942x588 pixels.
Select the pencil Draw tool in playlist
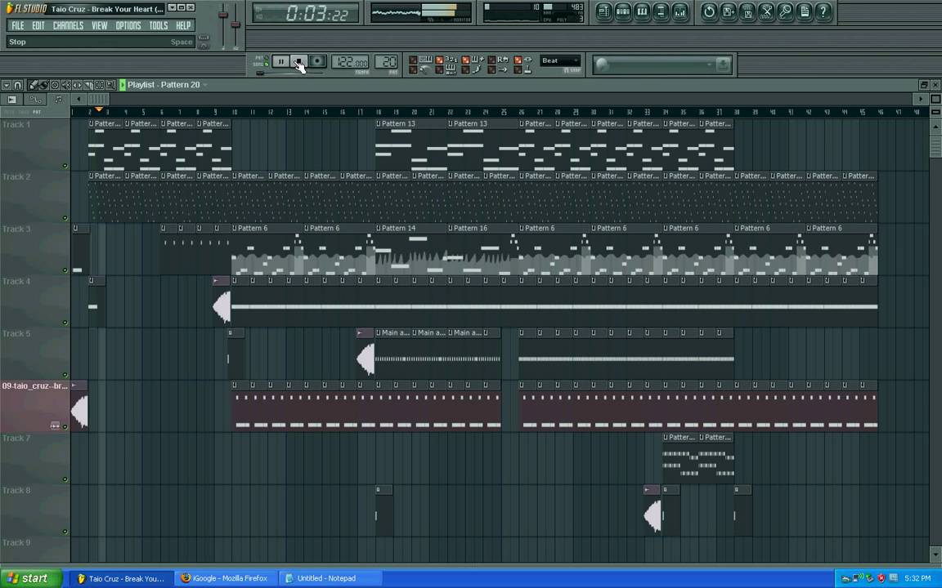(33, 85)
